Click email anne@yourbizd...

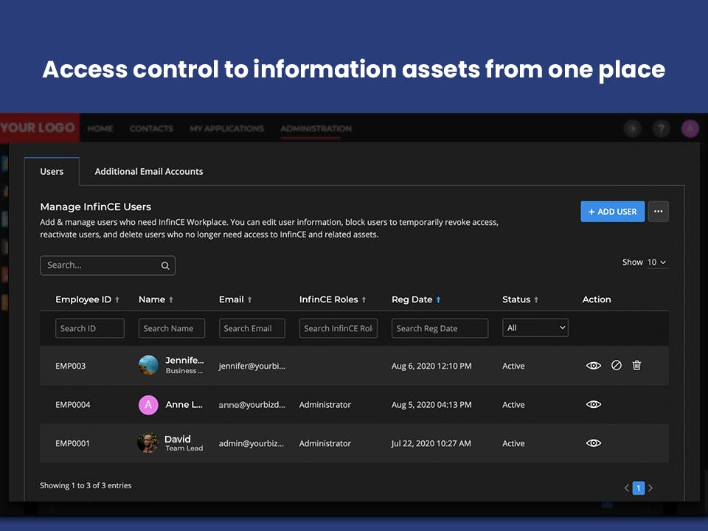252,405
